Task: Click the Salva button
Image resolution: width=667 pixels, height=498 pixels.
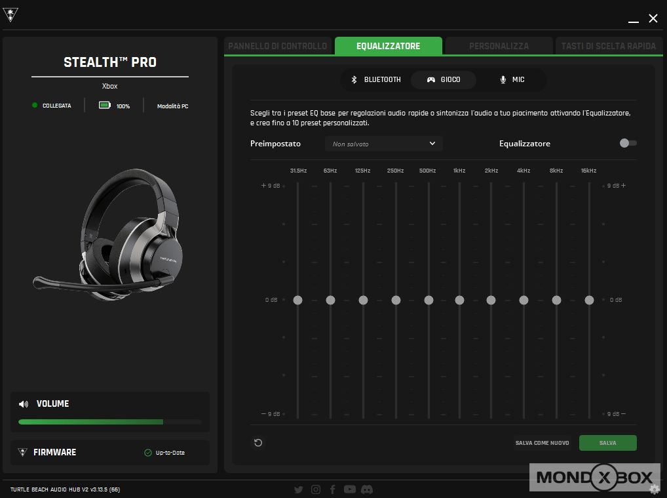Action: coord(607,443)
